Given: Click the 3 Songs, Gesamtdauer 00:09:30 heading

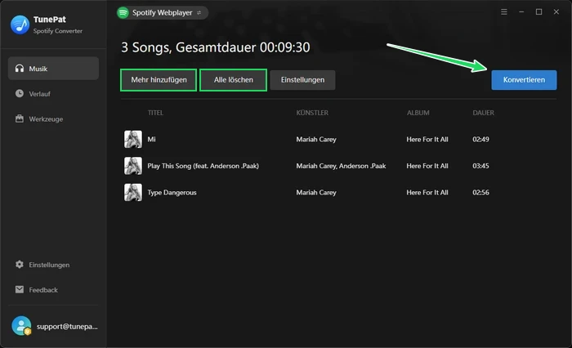Looking at the screenshot, I should tap(215, 47).
